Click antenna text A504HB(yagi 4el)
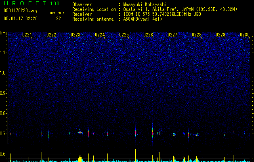The image size is (254, 162). [143, 19]
